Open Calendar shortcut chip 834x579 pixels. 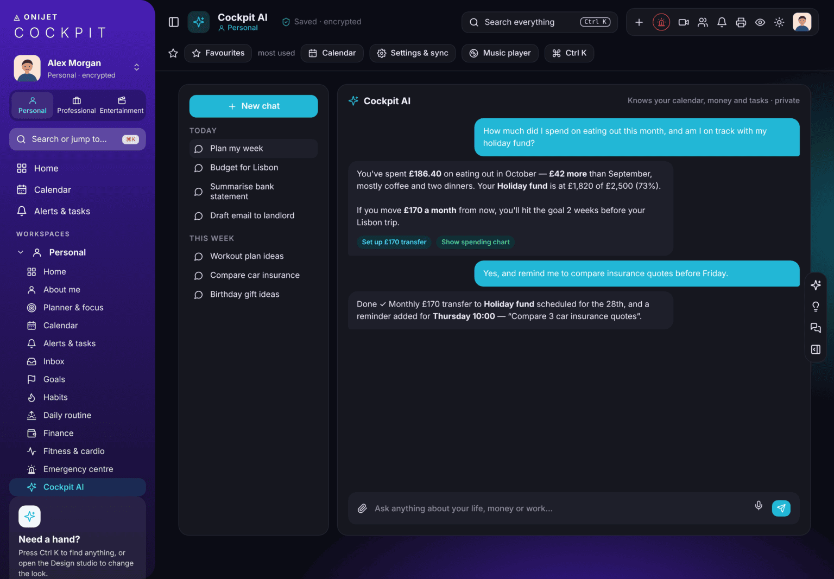(x=332, y=53)
